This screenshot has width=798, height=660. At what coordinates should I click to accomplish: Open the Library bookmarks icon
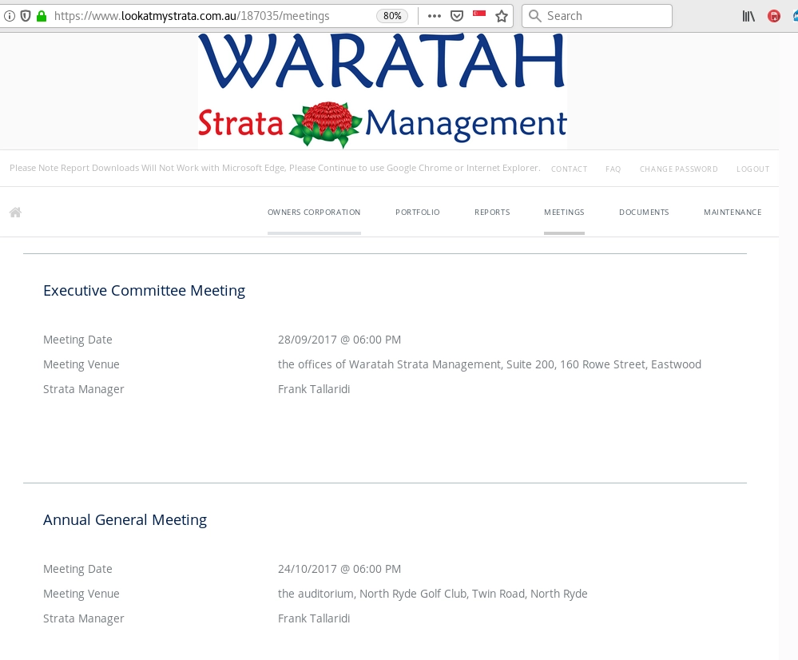coord(748,16)
